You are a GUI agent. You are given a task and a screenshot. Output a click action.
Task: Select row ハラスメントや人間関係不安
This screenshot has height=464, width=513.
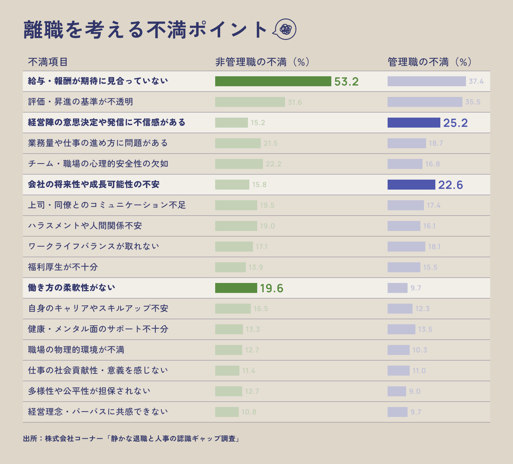pyautogui.click(x=256, y=226)
